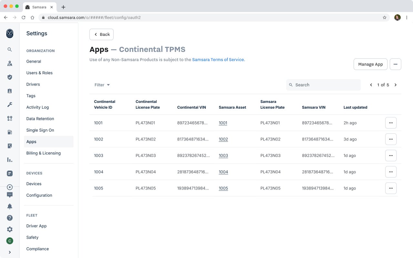
Task: Click the Back button above Apps heading
Action: 101,35
